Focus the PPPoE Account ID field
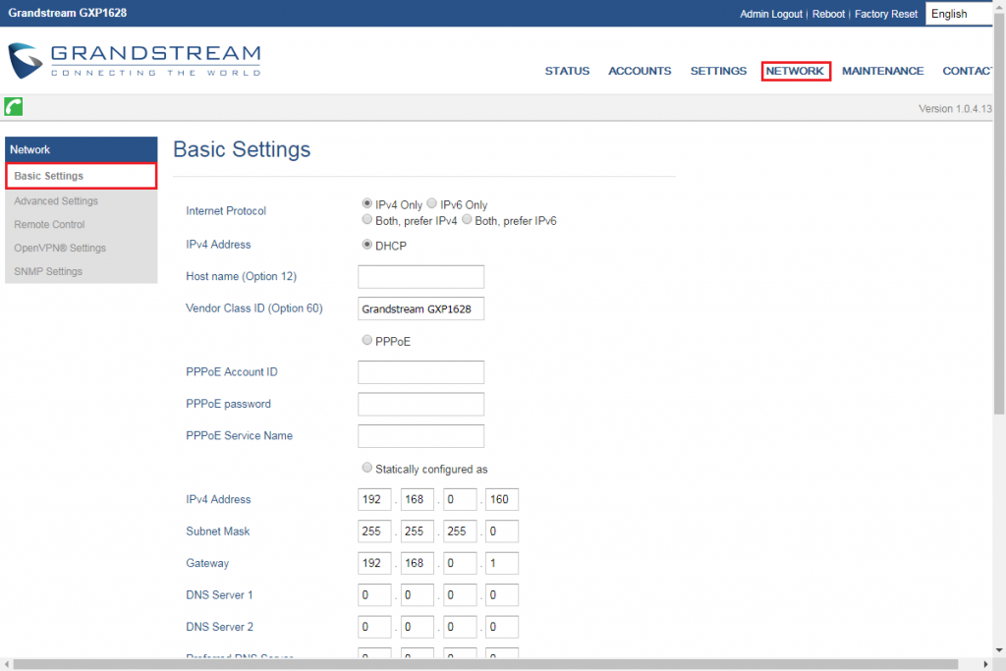The width and height of the screenshot is (1006, 671). click(420, 372)
